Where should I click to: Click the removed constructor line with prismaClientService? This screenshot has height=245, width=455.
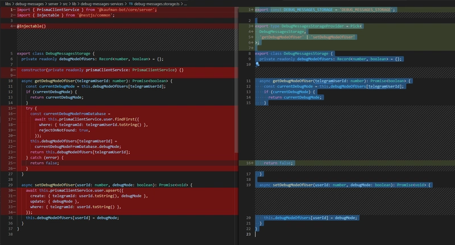(102, 70)
